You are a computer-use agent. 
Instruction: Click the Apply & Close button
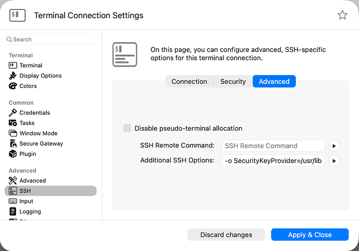(310, 235)
